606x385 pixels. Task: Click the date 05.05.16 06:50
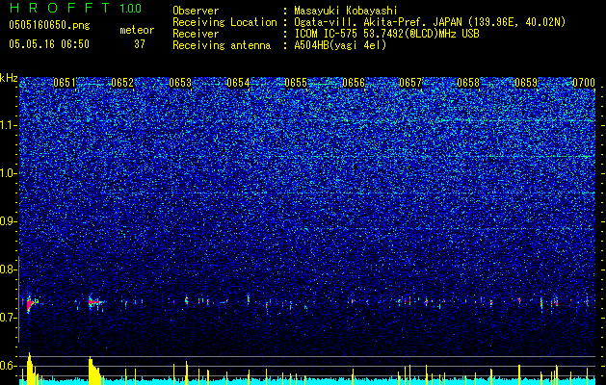coord(49,44)
